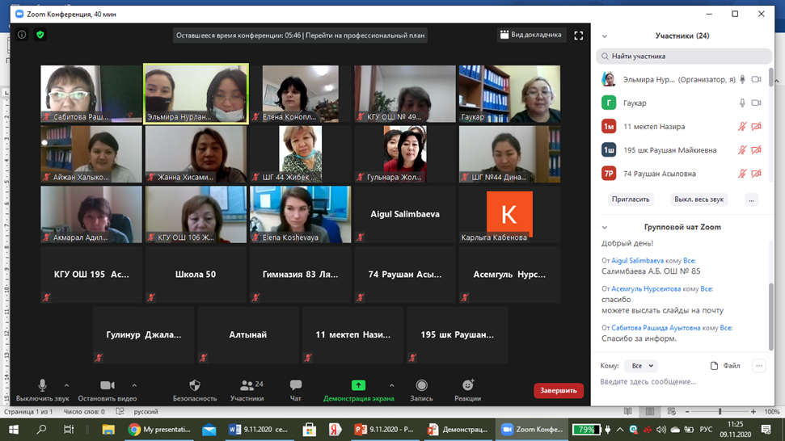Open Microsoft Store from taskbar

tap(310, 430)
